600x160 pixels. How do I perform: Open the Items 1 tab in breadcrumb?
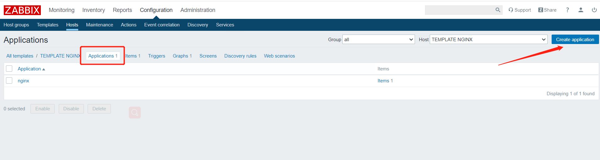point(133,56)
